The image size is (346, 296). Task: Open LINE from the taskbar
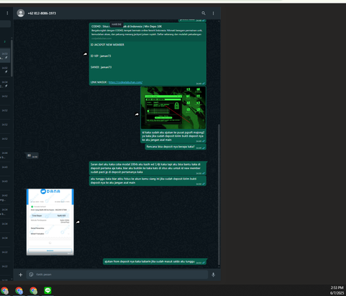point(48,290)
